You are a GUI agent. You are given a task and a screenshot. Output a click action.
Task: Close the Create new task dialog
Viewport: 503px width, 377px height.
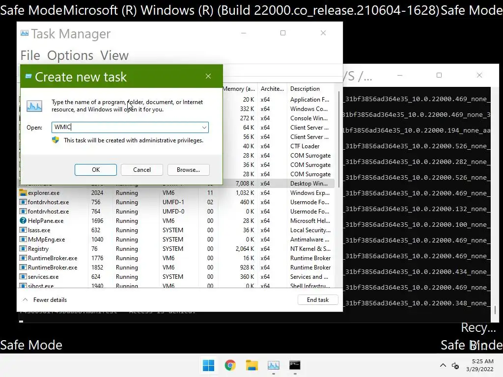tap(208, 76)
